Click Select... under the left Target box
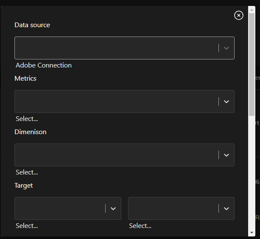This screenshot has height=239, width=260. (27, 226)
